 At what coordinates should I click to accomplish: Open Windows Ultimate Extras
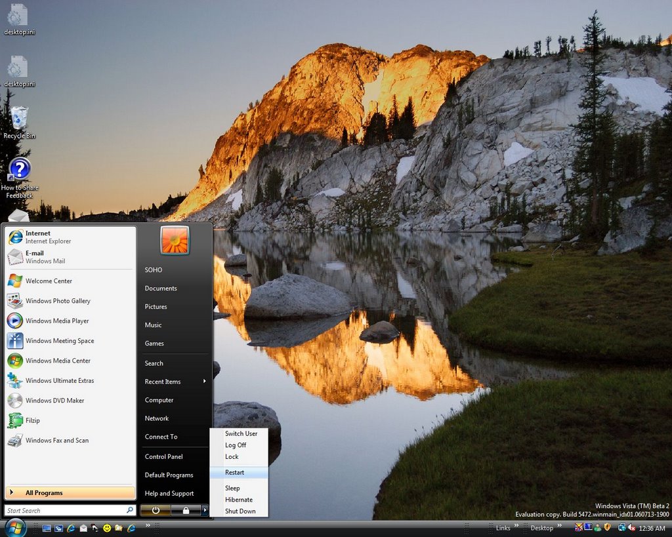(x=71, y=381)
